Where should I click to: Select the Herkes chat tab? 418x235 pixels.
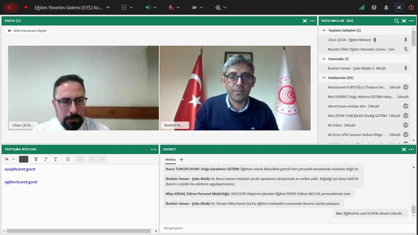point(170,159)
